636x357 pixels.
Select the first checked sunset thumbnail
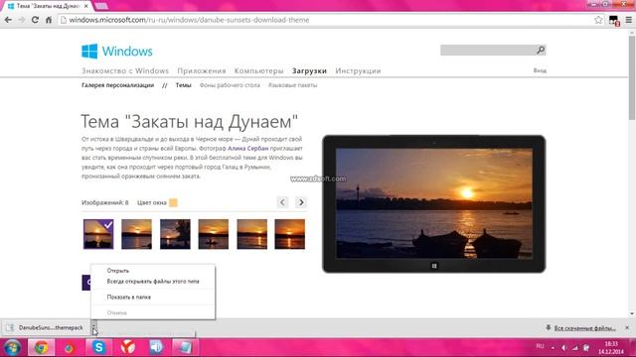(98, 234)
